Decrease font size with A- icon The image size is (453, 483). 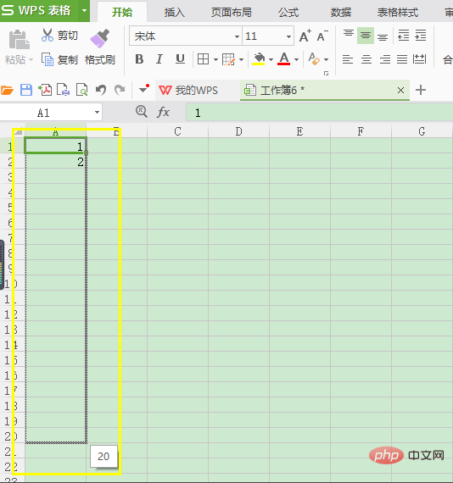point(322,36)
